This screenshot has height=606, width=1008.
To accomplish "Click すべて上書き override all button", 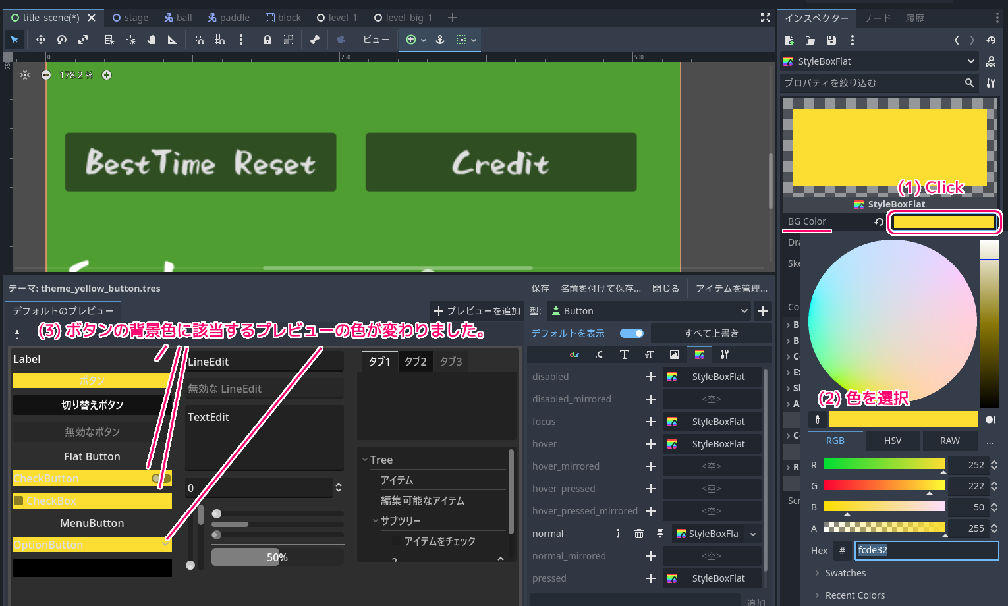I will (x=711, y=333).
